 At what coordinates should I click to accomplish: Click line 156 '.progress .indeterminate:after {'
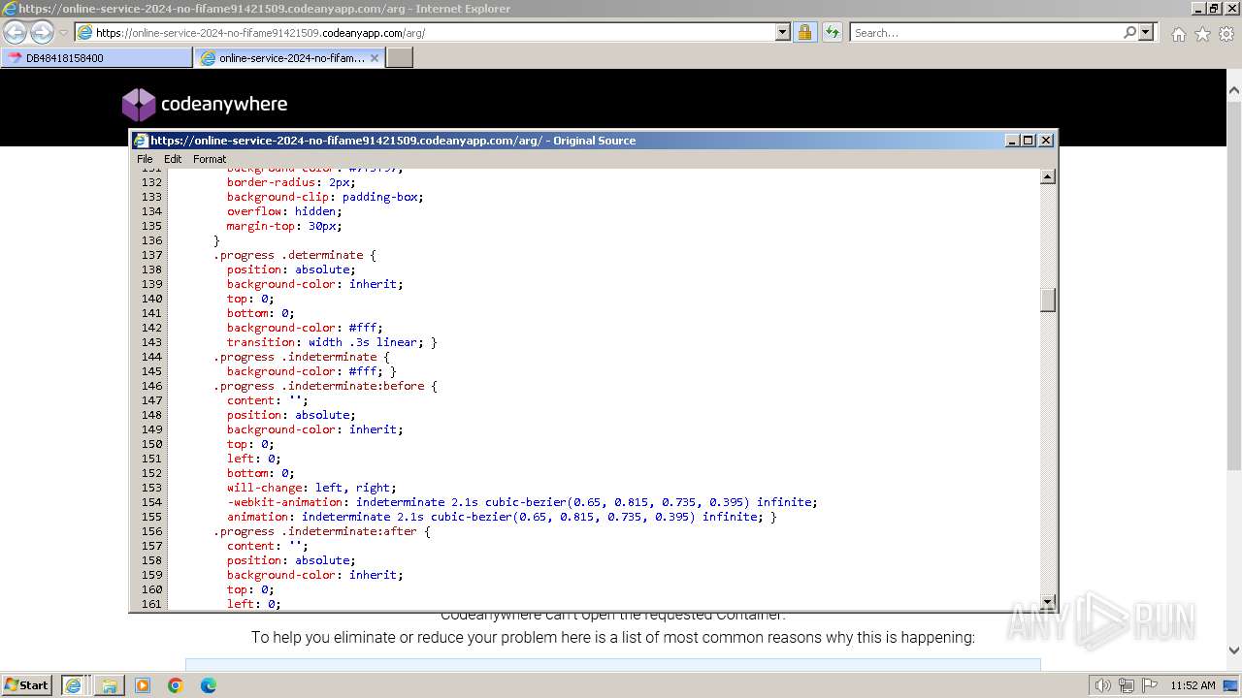322,531
